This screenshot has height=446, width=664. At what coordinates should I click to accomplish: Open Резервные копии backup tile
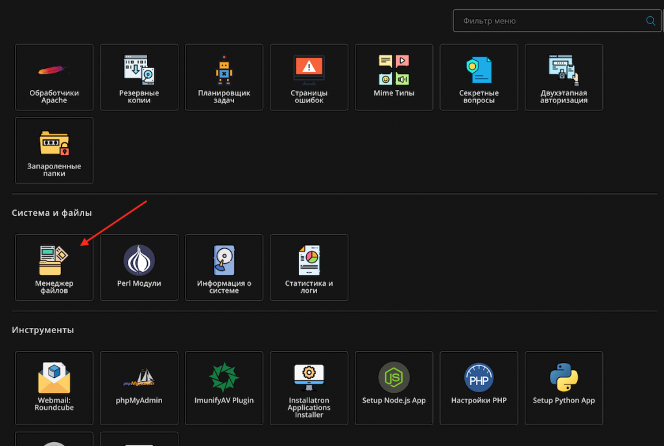[x=139, y=77]
